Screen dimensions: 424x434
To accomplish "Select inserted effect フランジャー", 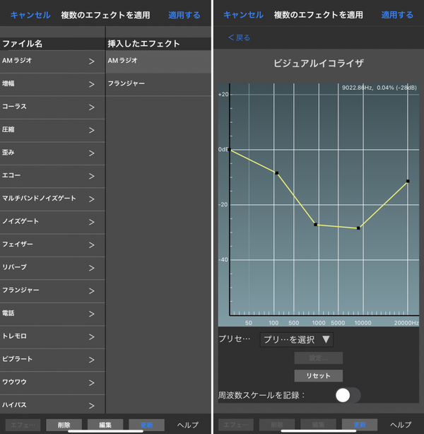I will click(158, 84).
